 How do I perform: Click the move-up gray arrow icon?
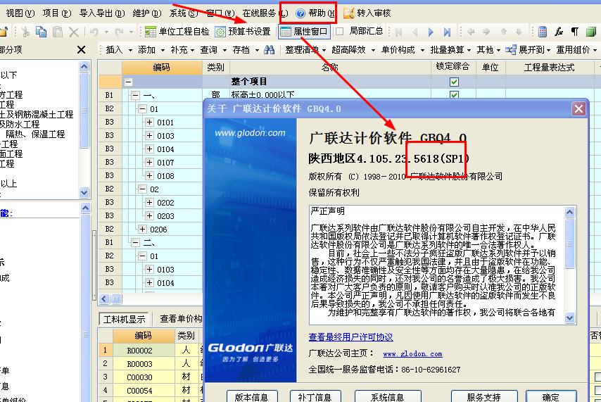(x=504, y=32)
